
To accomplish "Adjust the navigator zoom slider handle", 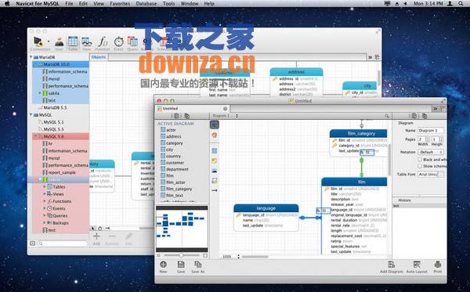I will (x=181, y=255).
